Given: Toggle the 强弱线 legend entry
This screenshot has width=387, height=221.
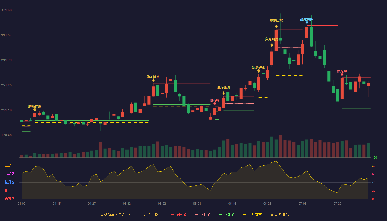Looking at the screenshot, I should pos(202,214).
